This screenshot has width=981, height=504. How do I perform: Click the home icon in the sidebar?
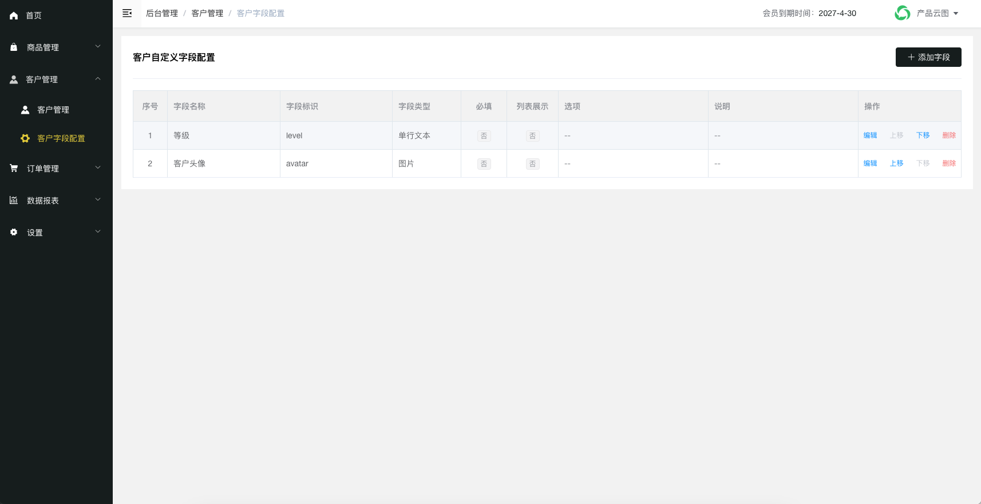point(14,16)
